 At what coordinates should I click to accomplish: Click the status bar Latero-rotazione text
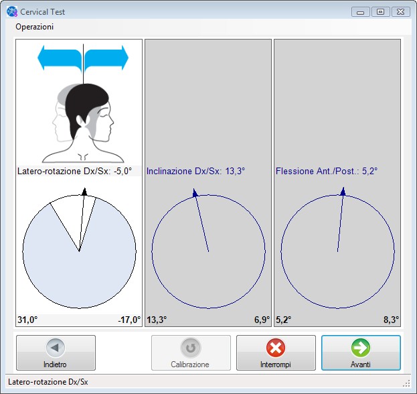(x=48, y=382)
